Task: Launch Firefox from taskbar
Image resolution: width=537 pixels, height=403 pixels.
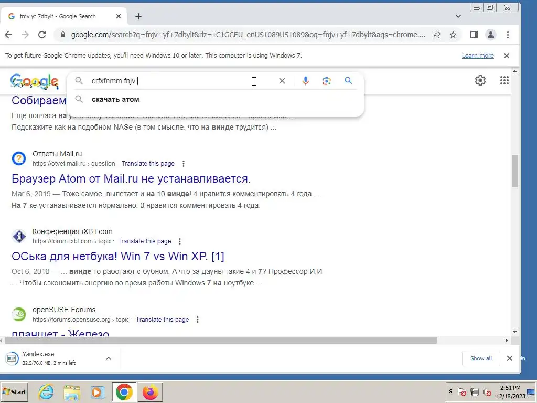Action: click(x=150, y=392)
